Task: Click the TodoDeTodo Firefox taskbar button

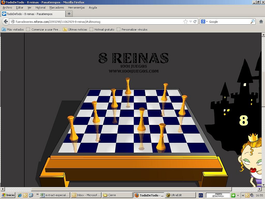Action: coord(149,195)
